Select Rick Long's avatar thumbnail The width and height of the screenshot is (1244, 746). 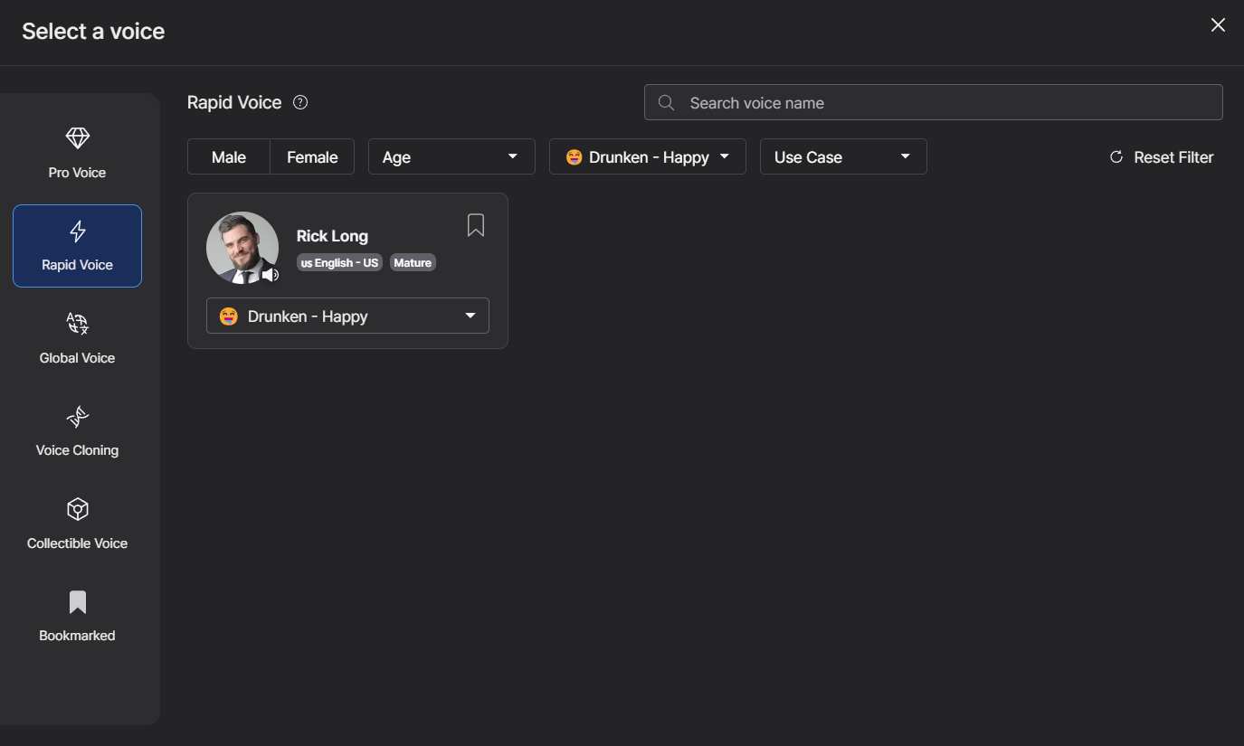(241, 246)
